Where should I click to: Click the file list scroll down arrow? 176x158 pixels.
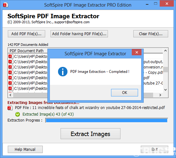[165, 90]
